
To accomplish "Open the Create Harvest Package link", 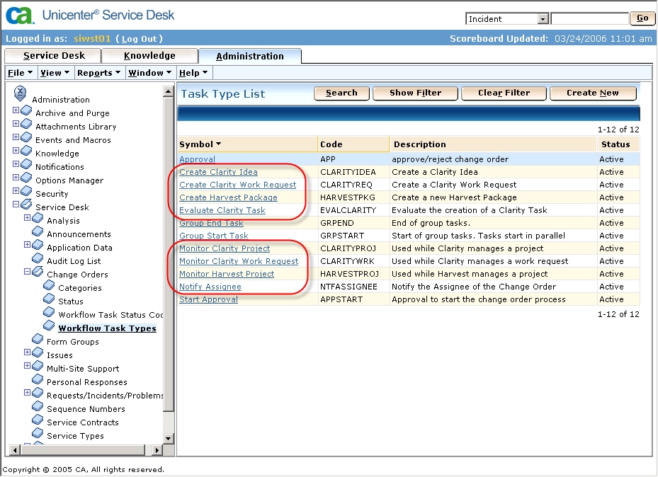I will tap(228, 197).
